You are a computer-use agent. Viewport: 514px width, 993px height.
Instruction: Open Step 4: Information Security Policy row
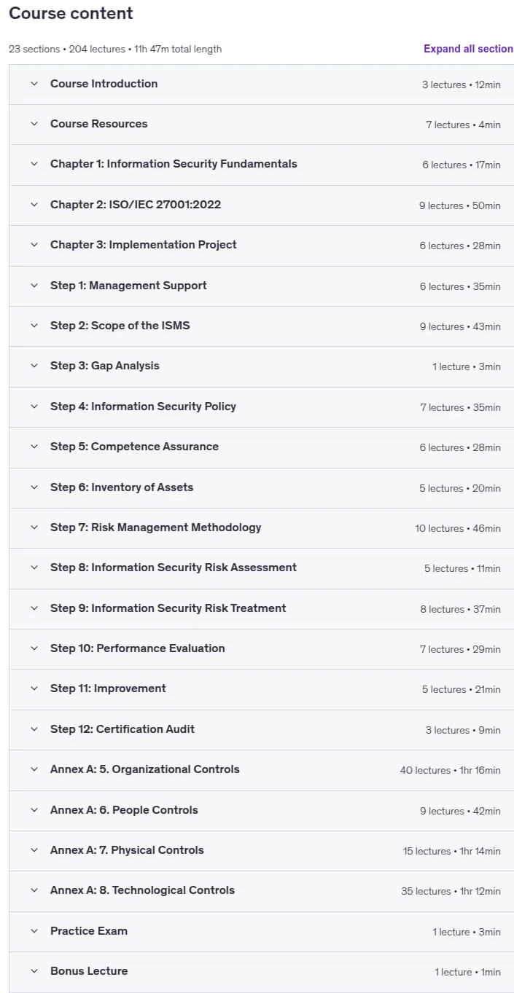(x=261, y=407)
